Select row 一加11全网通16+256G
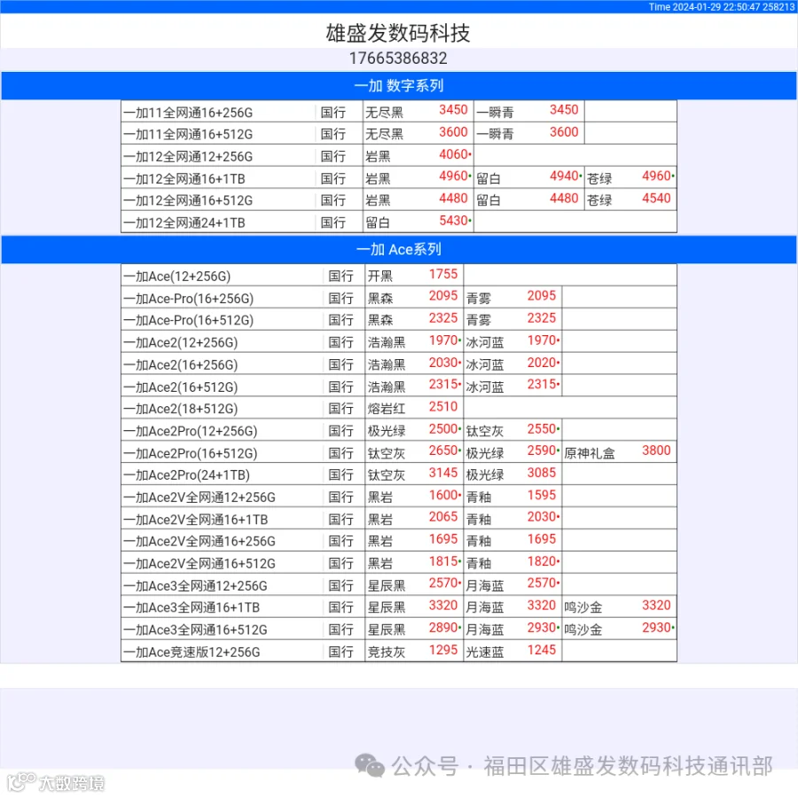Image resolution: width=798 pixels, height=798 pixels. tap(399, 112)
